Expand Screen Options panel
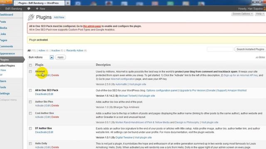266x149 pixels. point(242,14)
